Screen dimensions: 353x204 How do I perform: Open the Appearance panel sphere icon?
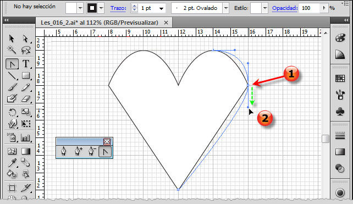(x=340, y=192)
